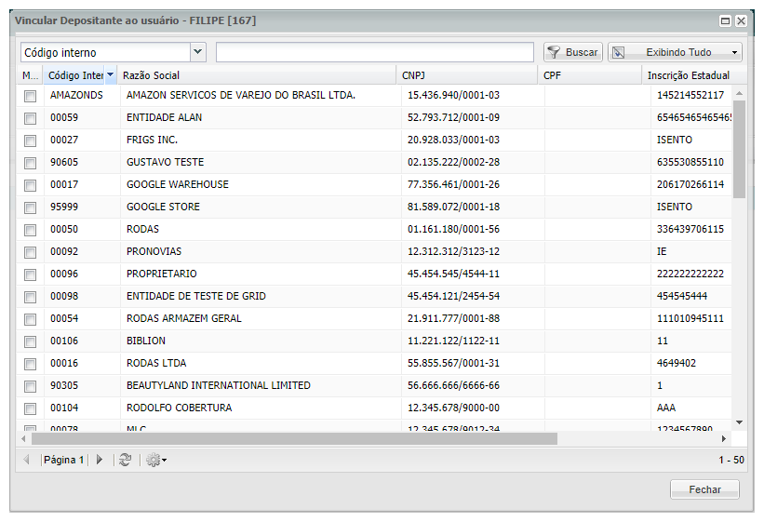Click inscrição 4649402 cell
Screen dimensions: 764x522
677,363
